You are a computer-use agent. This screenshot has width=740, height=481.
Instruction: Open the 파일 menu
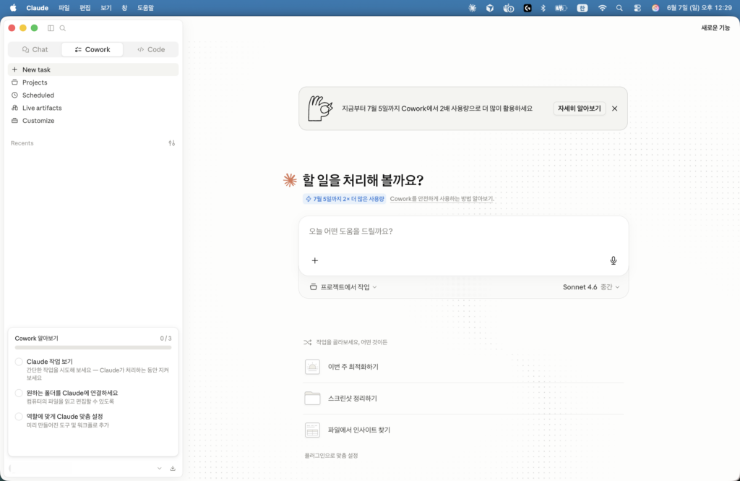(64, 8)
